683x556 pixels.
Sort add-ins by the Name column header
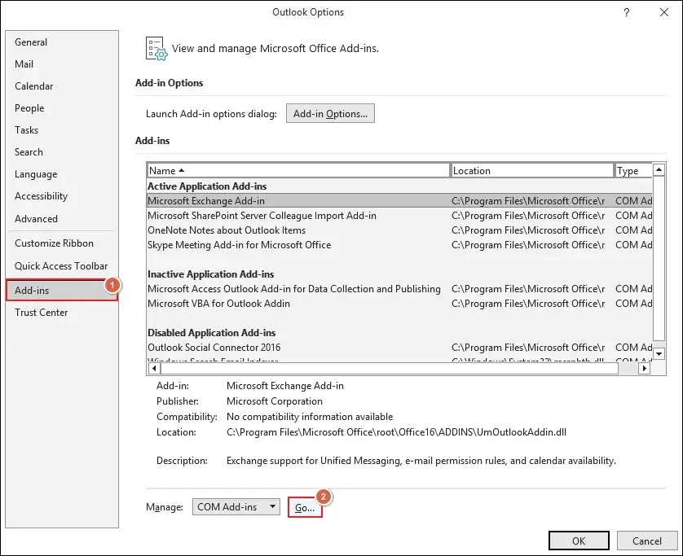coord(297,171)
